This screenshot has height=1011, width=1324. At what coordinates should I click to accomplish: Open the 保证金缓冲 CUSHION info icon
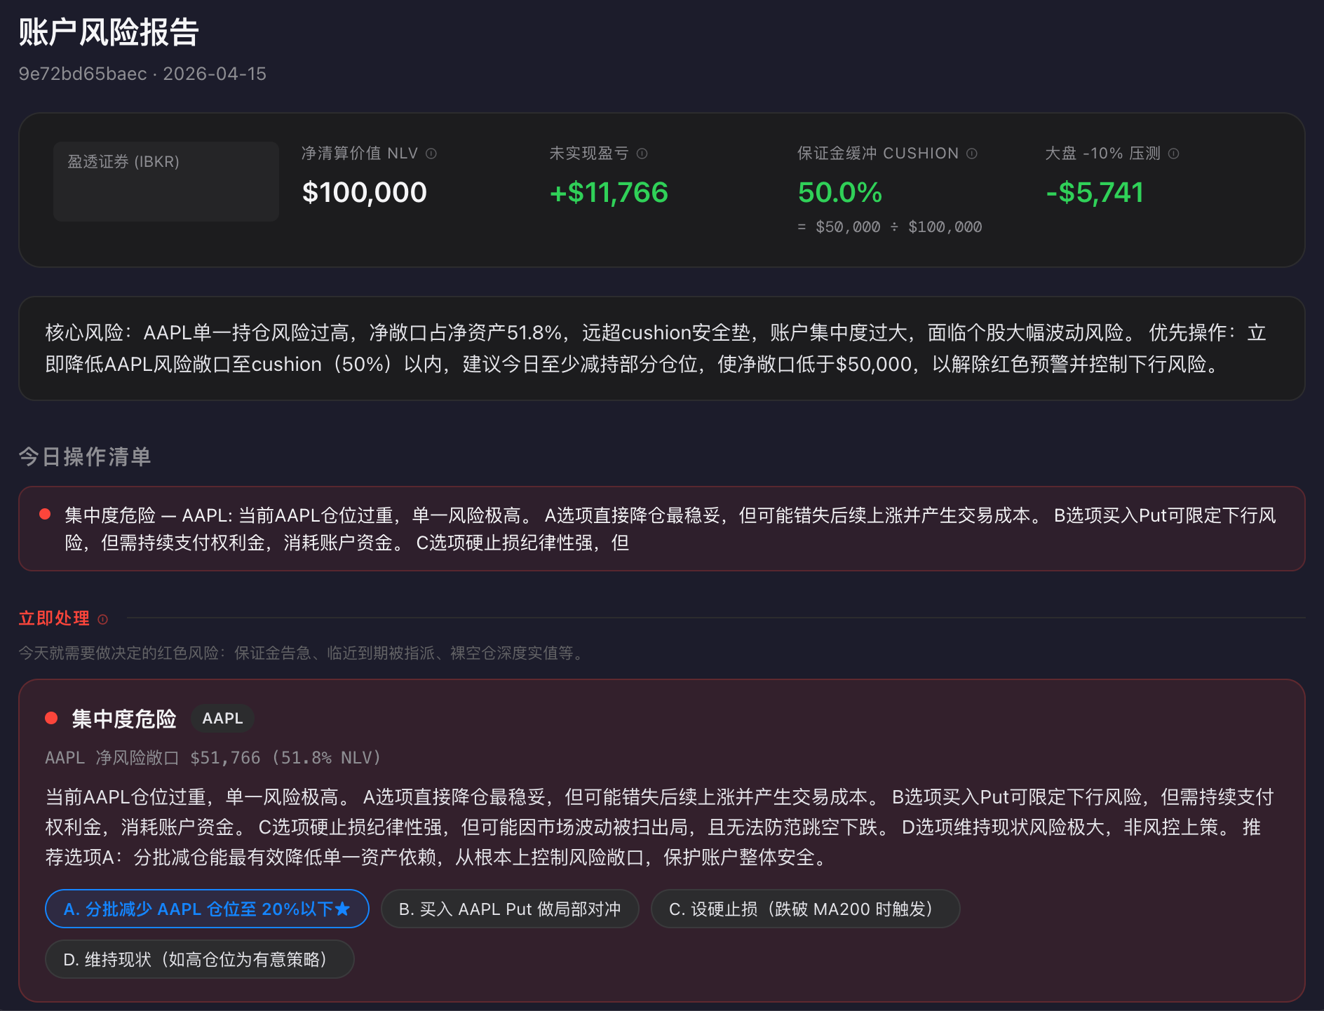[x=972, y=154]
